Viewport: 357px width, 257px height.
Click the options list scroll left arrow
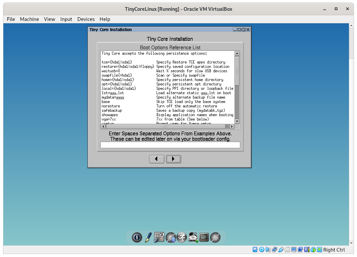click(x=103, y=126)
